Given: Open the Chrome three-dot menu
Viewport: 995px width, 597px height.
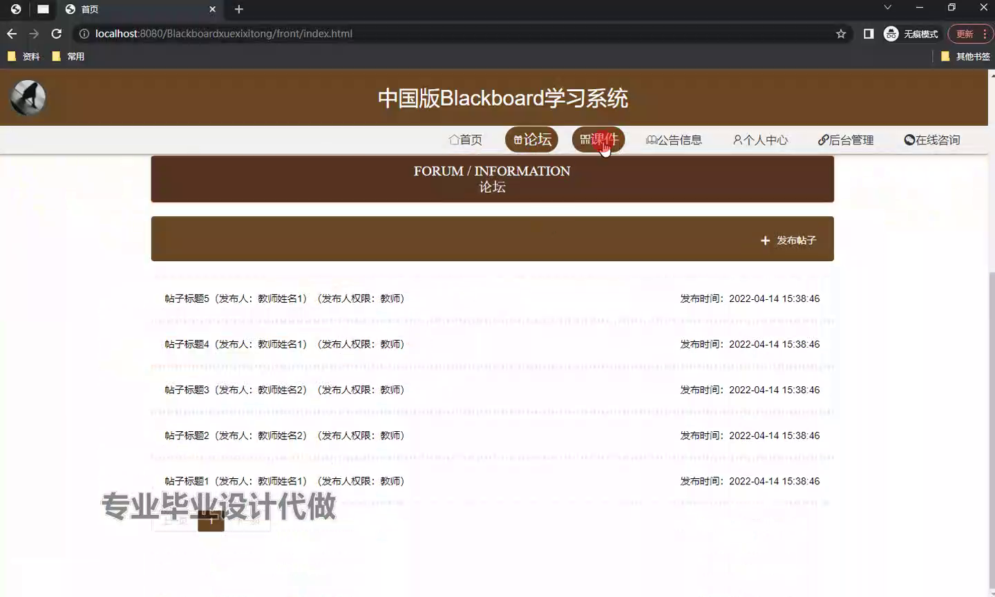Looking at the screenshot, I should [985, 34].
